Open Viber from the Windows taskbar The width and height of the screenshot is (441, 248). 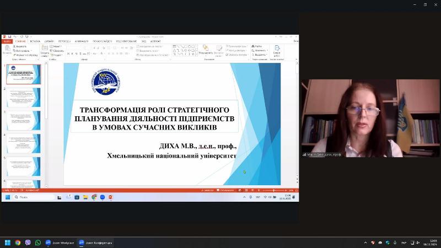(28, 242)
